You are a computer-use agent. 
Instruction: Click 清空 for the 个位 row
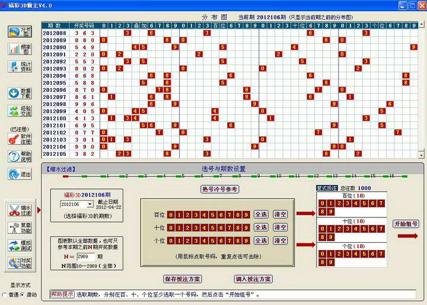tap(280, 240)
